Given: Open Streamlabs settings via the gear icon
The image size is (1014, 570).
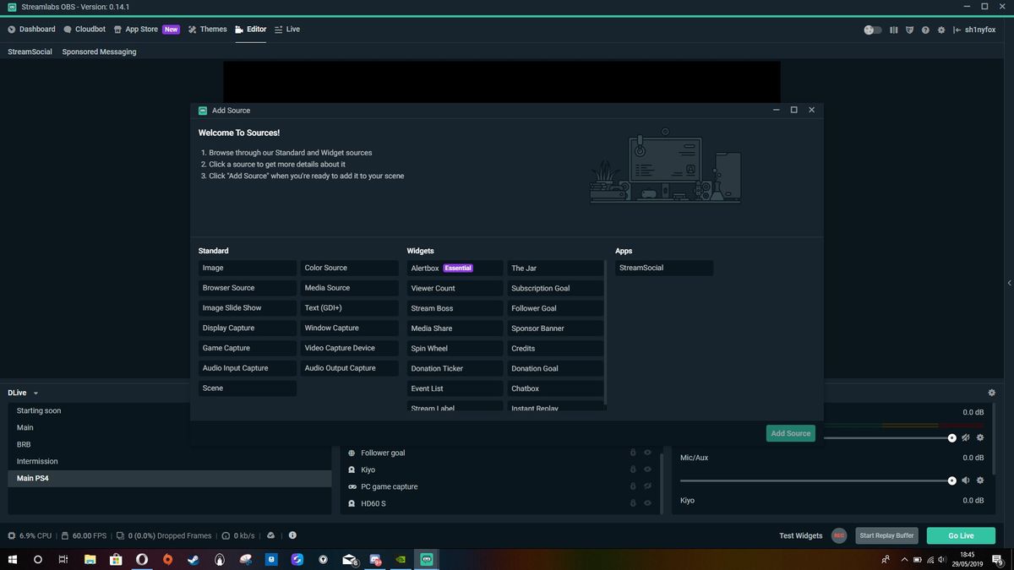Looking at the screenshot, I should [x=940, y=30].
